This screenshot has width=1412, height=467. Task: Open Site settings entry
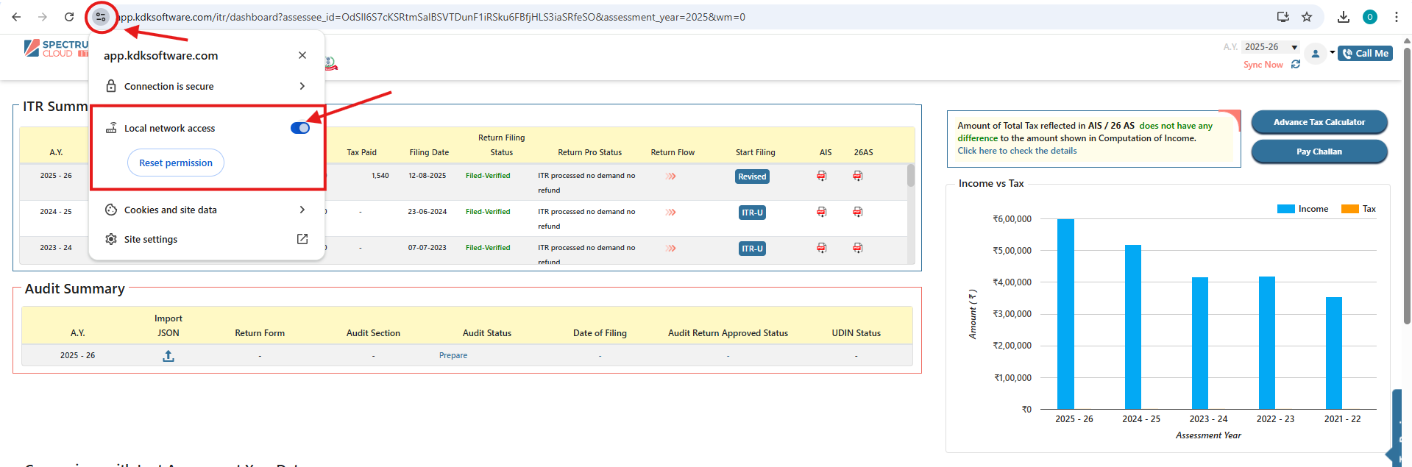click(206, 239)
